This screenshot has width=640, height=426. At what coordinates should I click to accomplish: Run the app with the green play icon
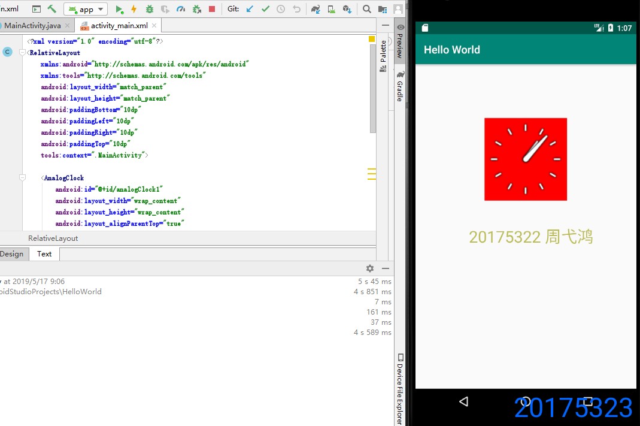pyautogui.click(x=119, y=9)
